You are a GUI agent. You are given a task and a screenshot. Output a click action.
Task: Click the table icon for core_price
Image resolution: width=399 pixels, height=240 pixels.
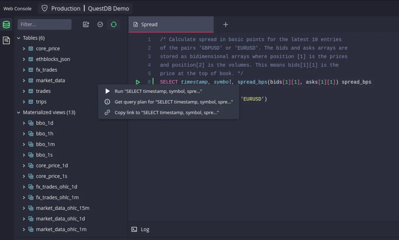pos(31,48)
